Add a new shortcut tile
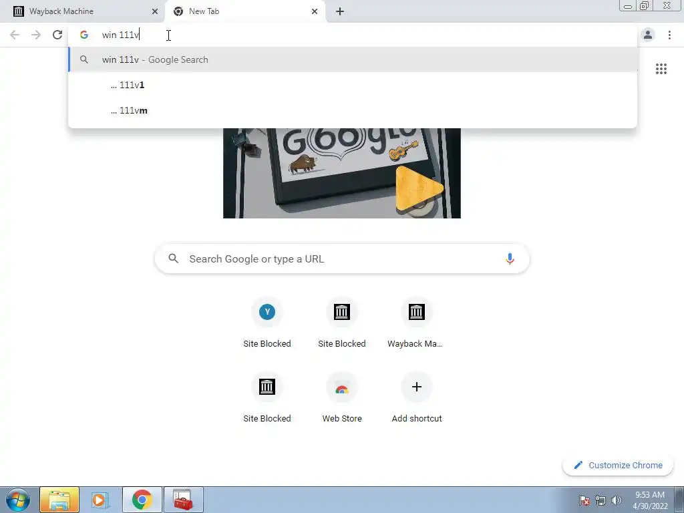The width and height of the screenshot is (684, 513). pyautogui.click(x=417, y=398)
